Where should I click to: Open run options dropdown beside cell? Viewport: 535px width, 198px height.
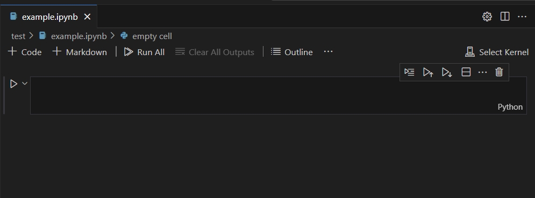click(x=25, y=83)
